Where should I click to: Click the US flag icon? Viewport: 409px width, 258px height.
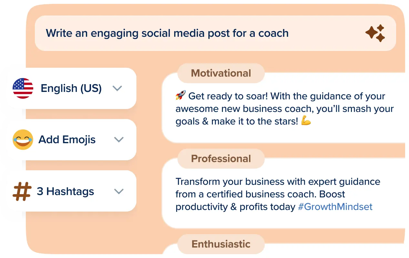click(x=23, y=88)
